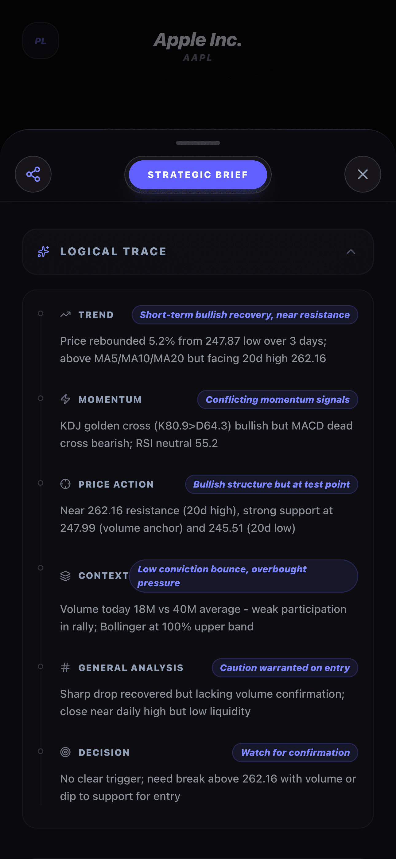Tap the hash icon beside GENERAL ANALYSIS
The width and height of the screenshot is (396, 859).
(65, 667)
